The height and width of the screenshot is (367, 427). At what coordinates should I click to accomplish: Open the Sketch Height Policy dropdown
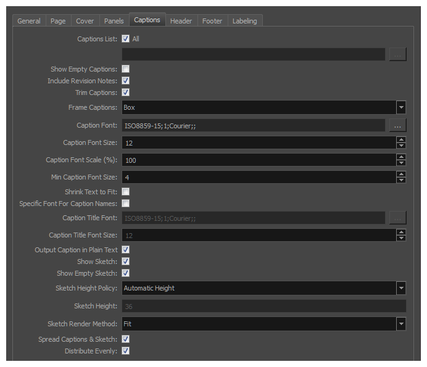(x=401, y=288)
